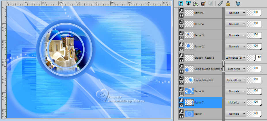Viewport: 267px width, 121px height.
Task: Hide the Raster 4 layer via its eye
Action: click(181, 26)
